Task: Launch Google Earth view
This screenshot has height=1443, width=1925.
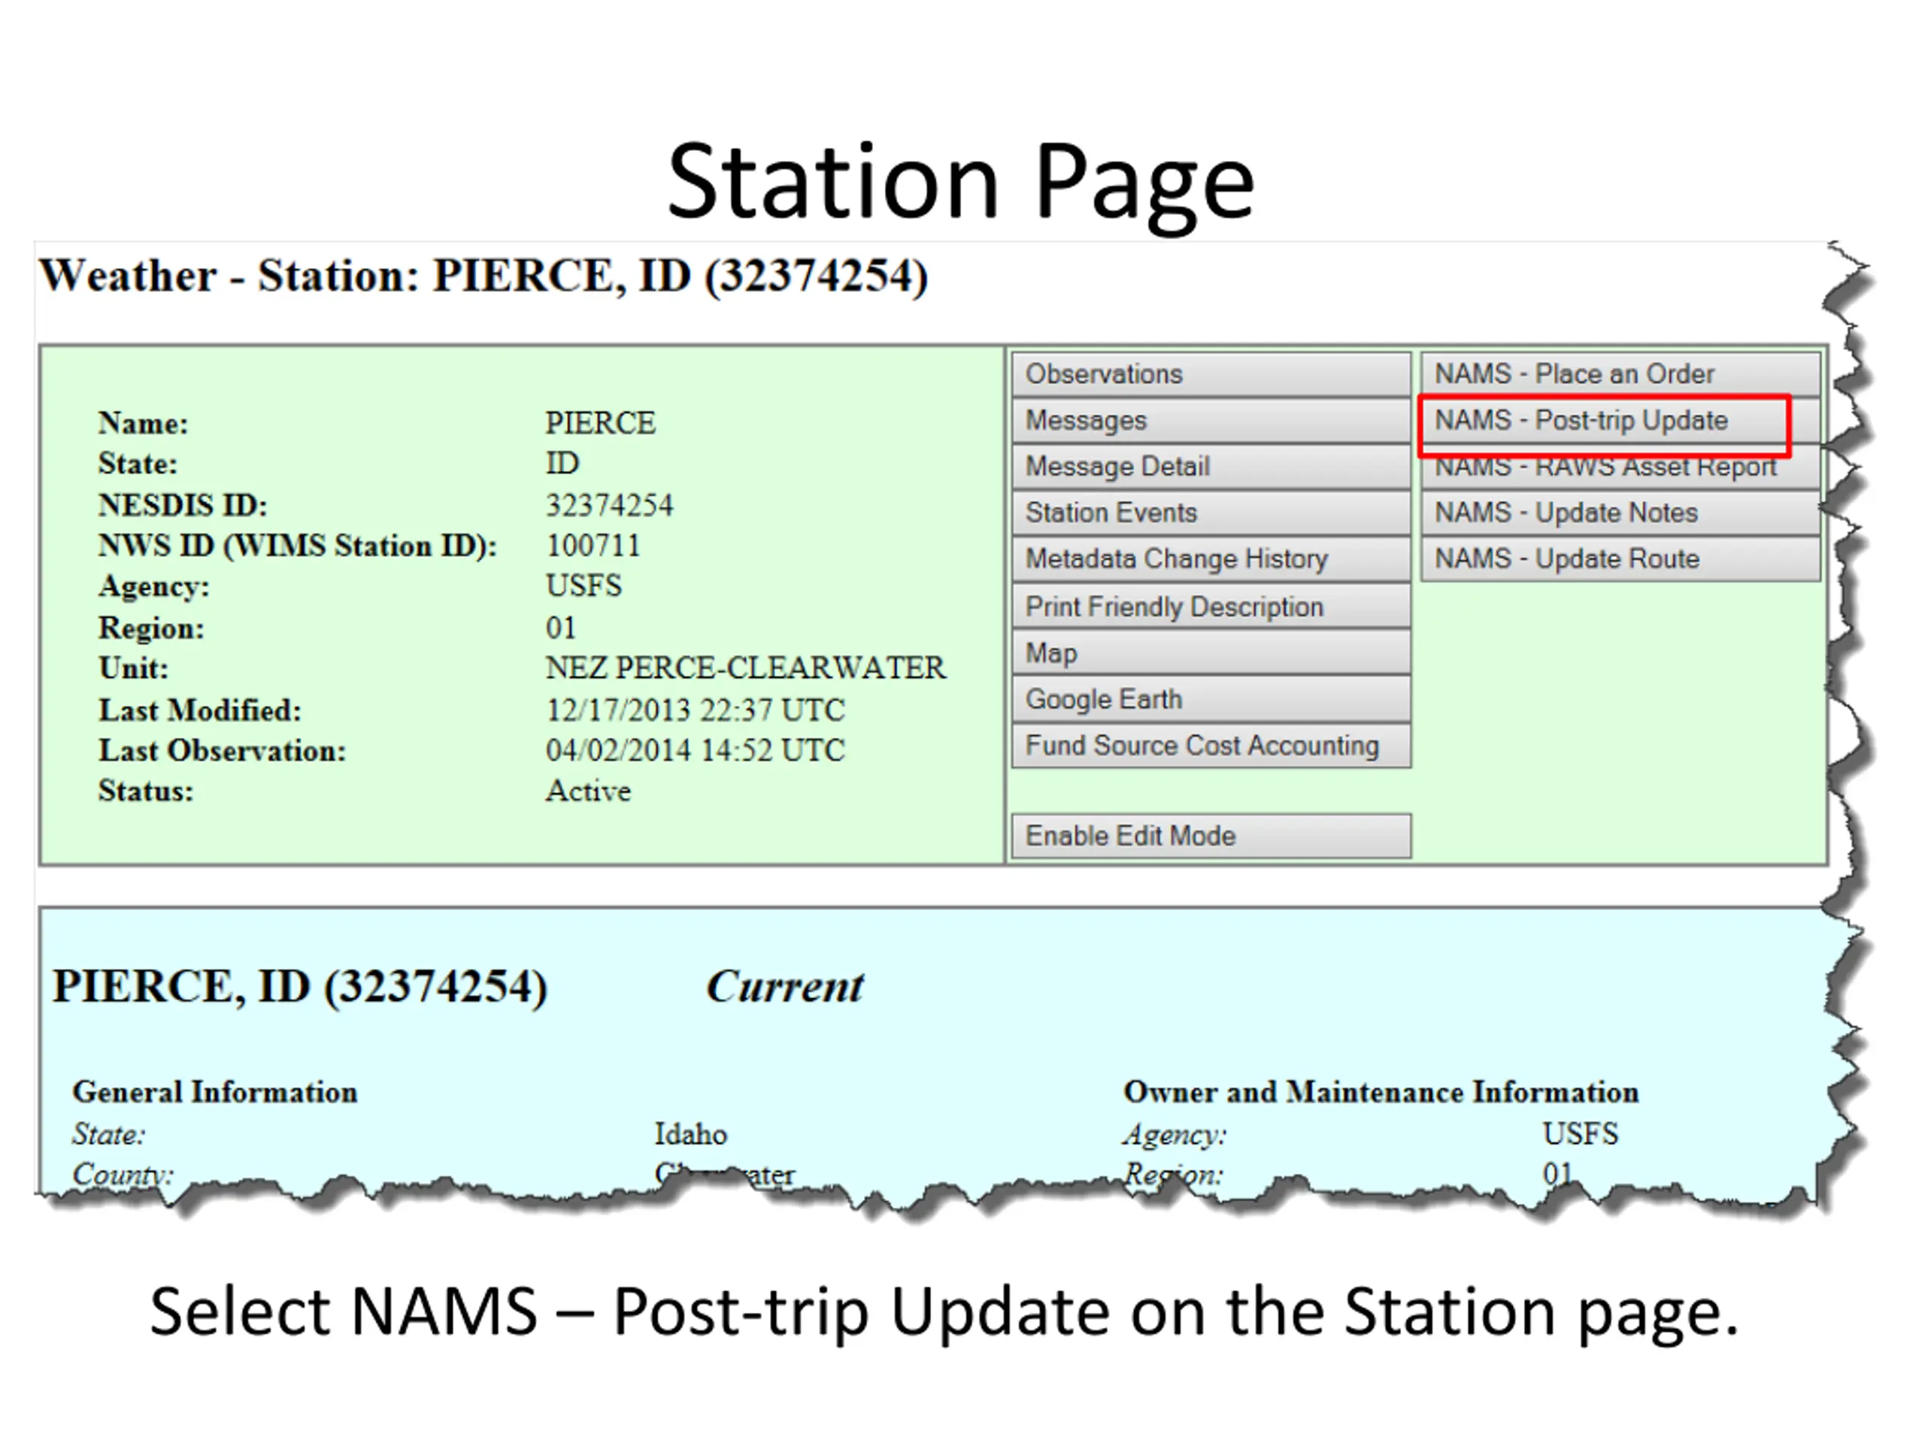Action: click(1211, 698)
